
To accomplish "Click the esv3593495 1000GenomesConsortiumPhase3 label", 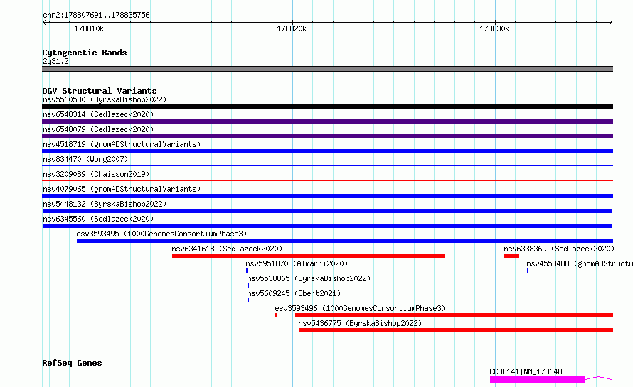I will (161, 234).
